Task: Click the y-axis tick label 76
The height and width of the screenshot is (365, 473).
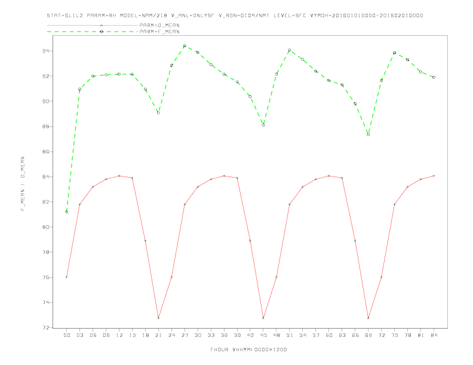Action: [46, 277]
